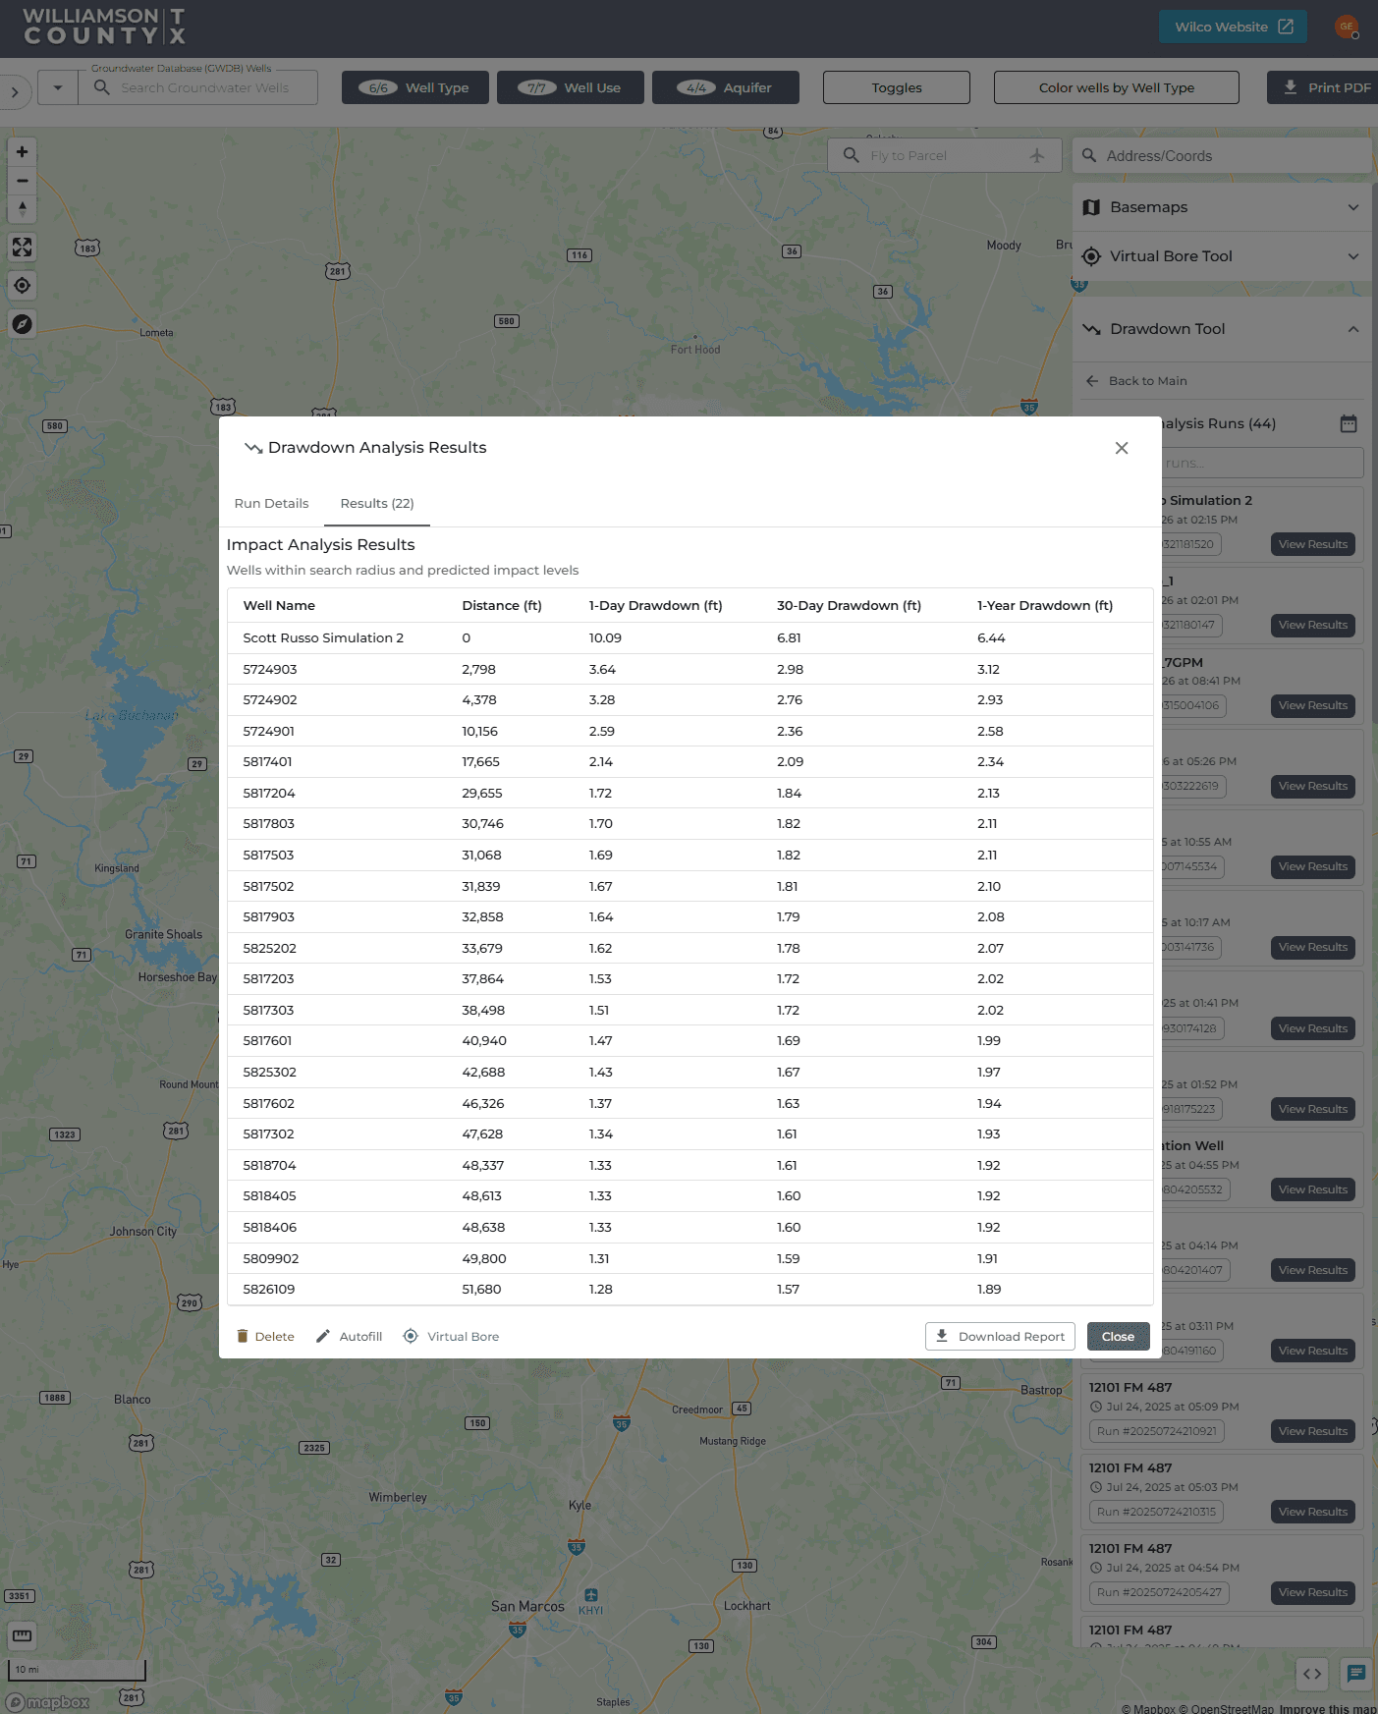The width and height of the screenshot is (1378, 1714).
Task: Toggle fullscreen map view
Action: [x=22, y=248]
